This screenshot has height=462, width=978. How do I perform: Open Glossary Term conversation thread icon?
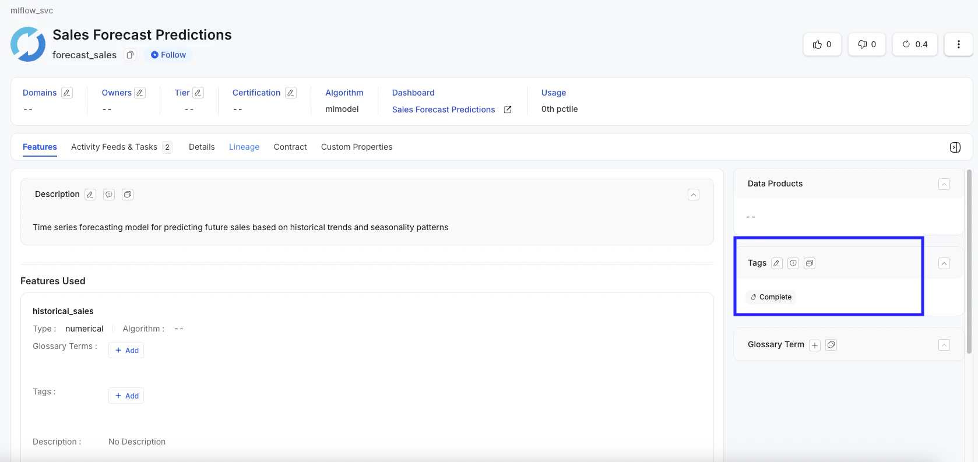click(x=831, y=345)
